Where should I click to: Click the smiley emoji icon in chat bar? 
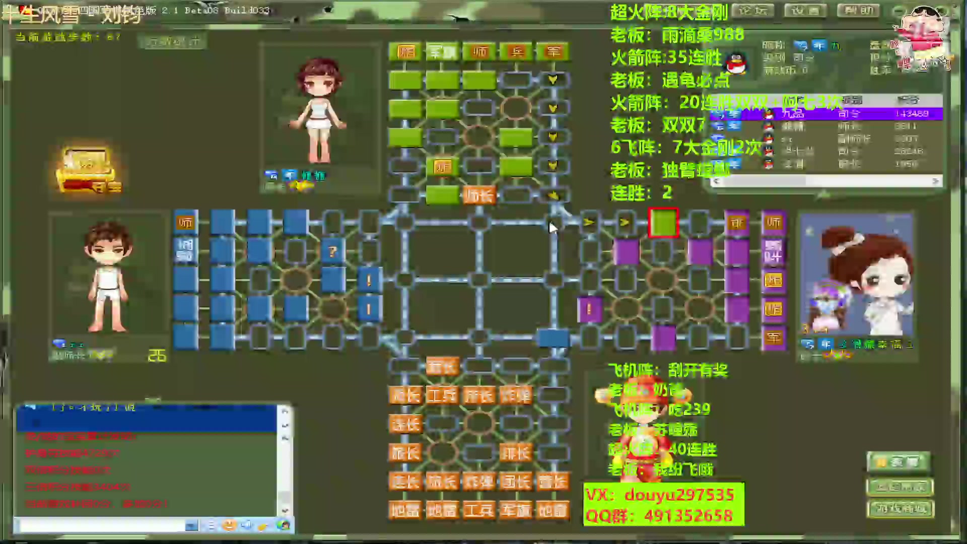229,525
